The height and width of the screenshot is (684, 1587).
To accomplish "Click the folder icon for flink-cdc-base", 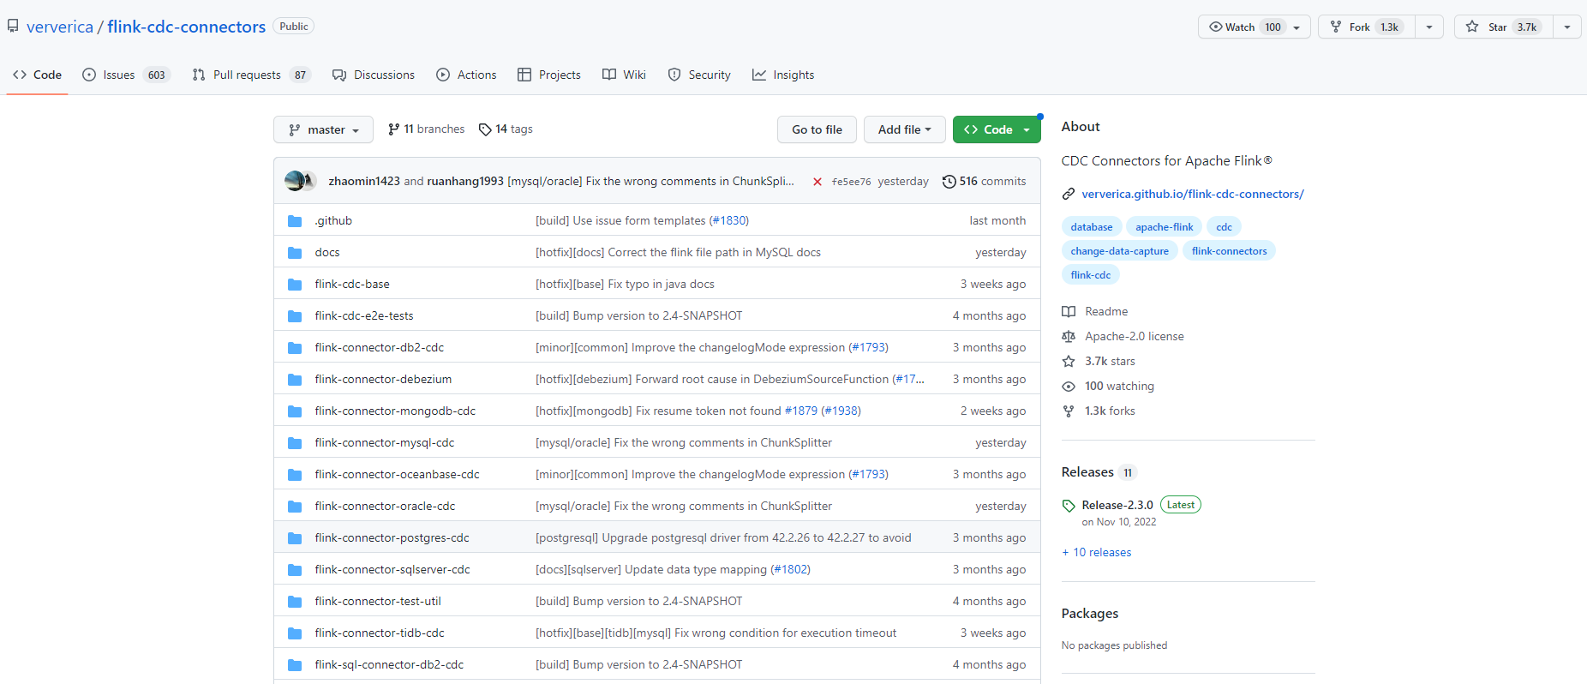I will pos(295,285).
